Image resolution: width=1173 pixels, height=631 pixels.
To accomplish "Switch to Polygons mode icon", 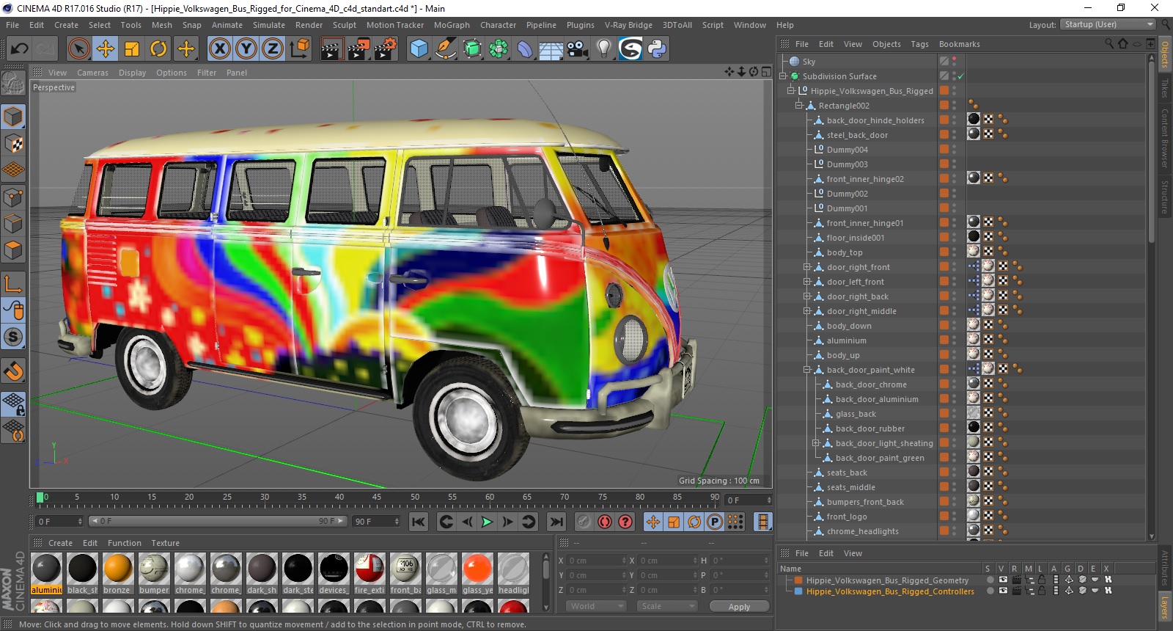I will tap(13, 250).
